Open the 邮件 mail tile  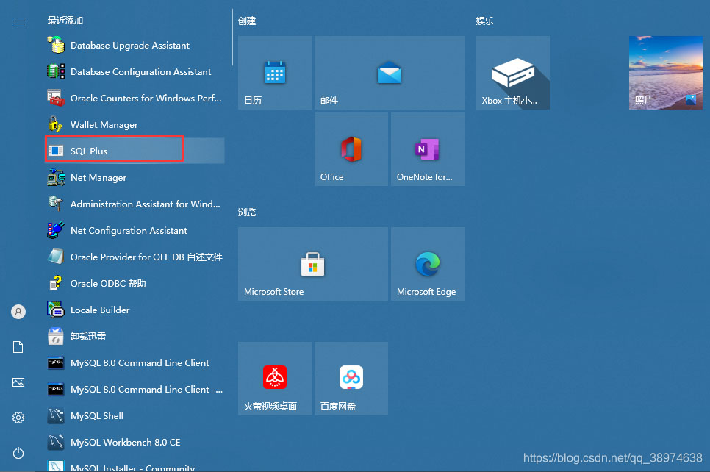pos(389,73)
